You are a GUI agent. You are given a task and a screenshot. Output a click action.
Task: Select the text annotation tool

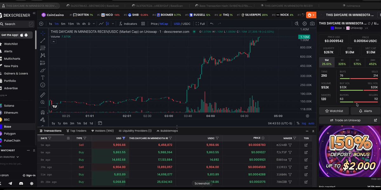click(x=43, y=78)
